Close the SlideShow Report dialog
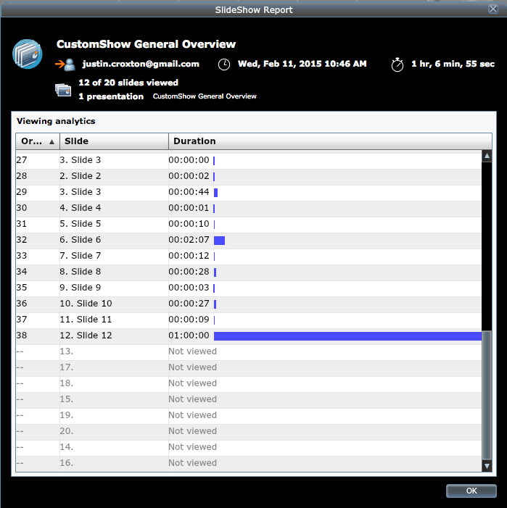Viewport: 507px width, 508px height. coord(493,9)
